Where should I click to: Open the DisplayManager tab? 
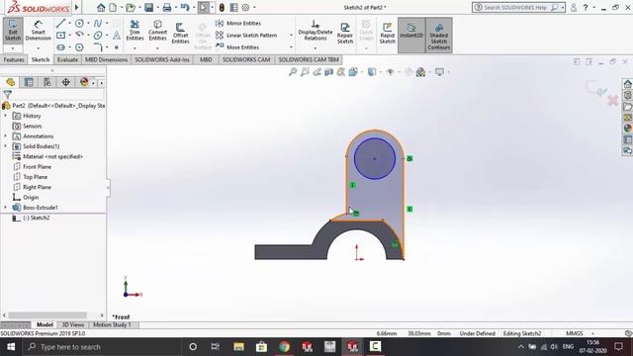coord(84,82)
